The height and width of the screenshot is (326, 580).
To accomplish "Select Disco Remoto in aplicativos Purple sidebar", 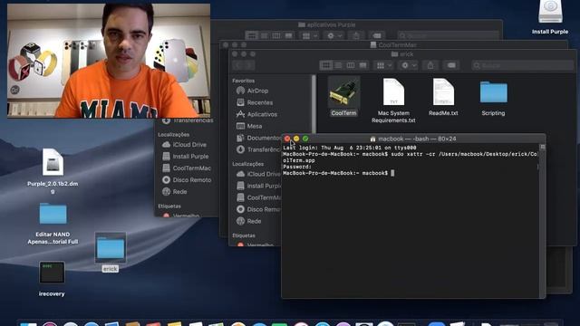I will (x=187, y=180).
